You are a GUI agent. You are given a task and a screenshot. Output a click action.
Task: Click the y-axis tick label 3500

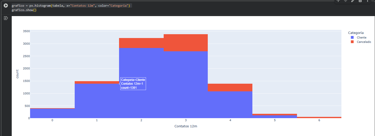(x=27, y=31)
